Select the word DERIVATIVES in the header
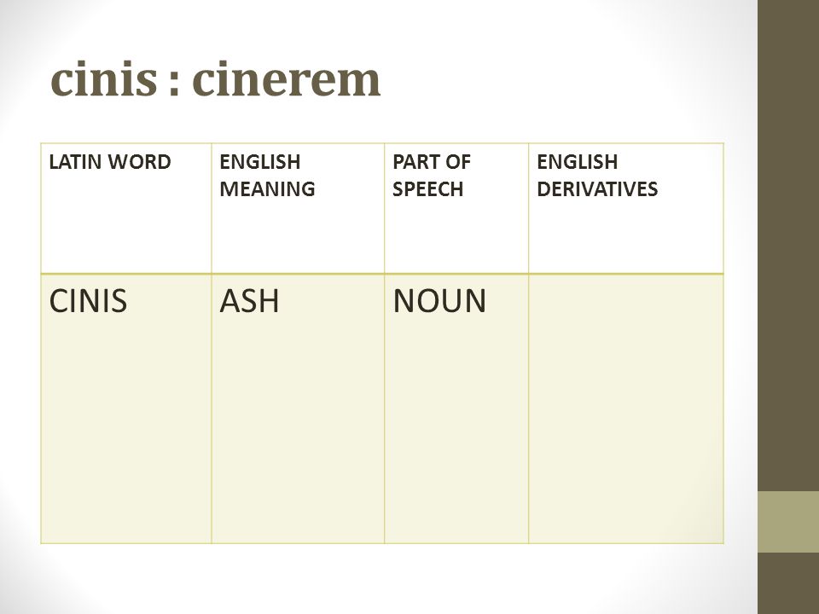Image resolution: width=819 pixels, height=614 pixels. (x=597, y=189)
